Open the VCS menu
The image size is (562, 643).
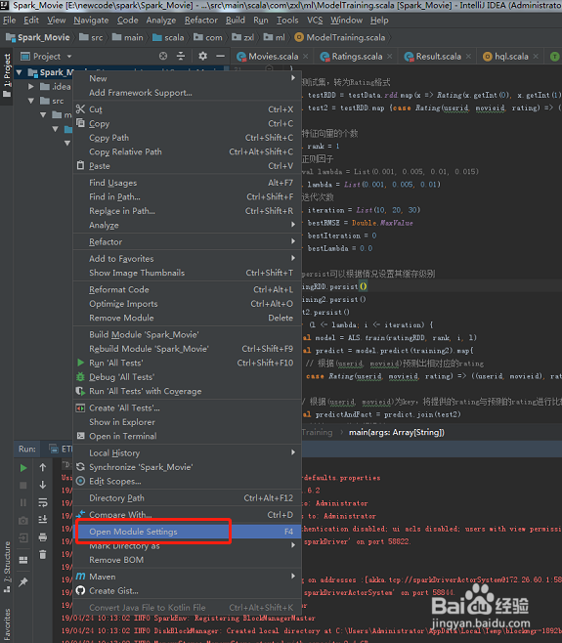tap(315, 21)
